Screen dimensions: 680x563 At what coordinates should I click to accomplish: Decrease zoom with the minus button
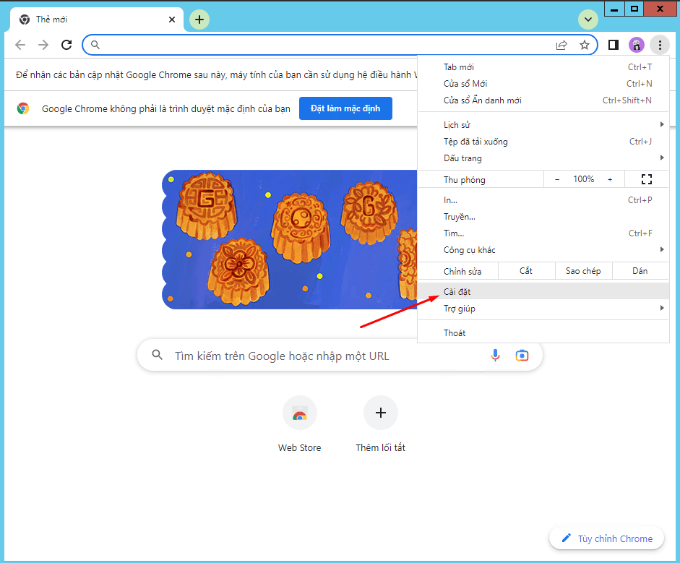(x=557, y=179)
